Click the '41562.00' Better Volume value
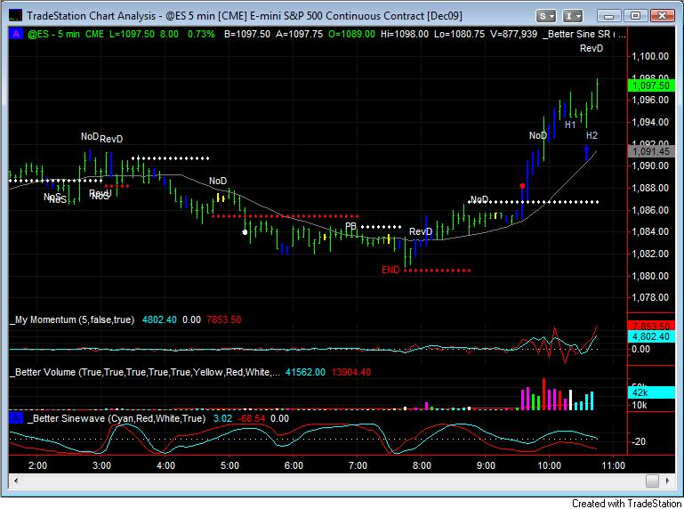The height and width of the screenshot is (509, 684). coord(305,372)
